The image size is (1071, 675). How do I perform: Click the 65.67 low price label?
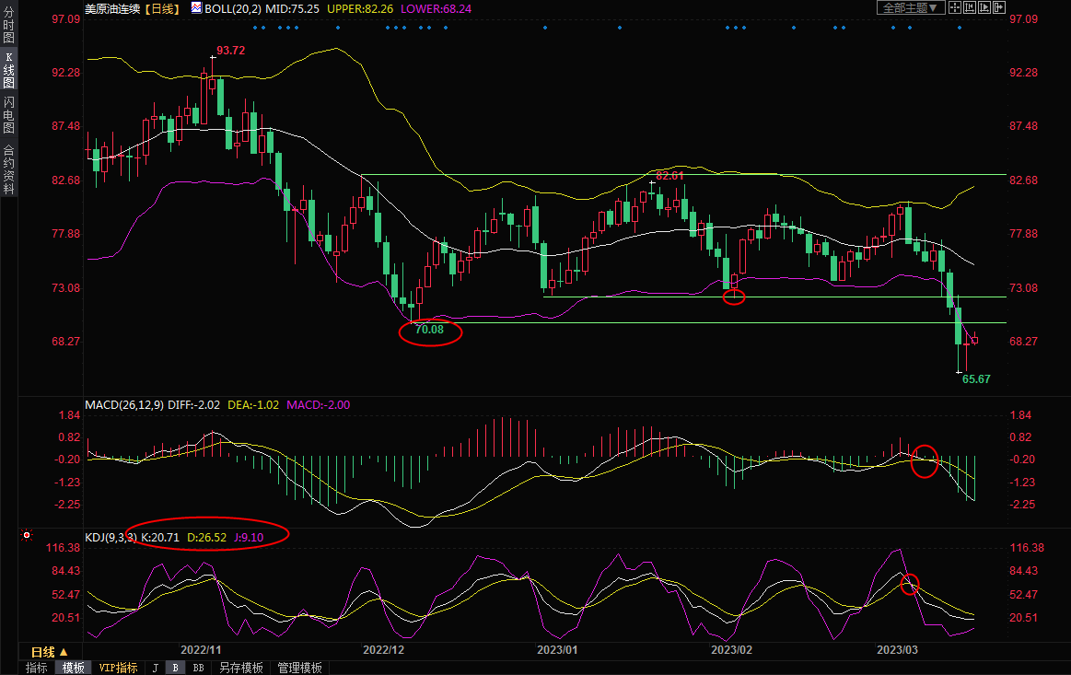tap(976, 378)
